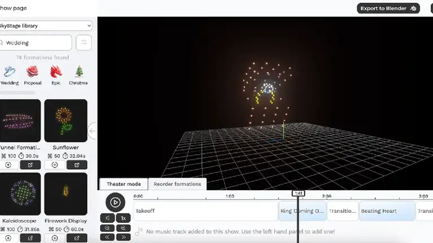Mute audio with the speaker icon
Image resolution: width=433 pixels, height=243 pixels.
107,218
